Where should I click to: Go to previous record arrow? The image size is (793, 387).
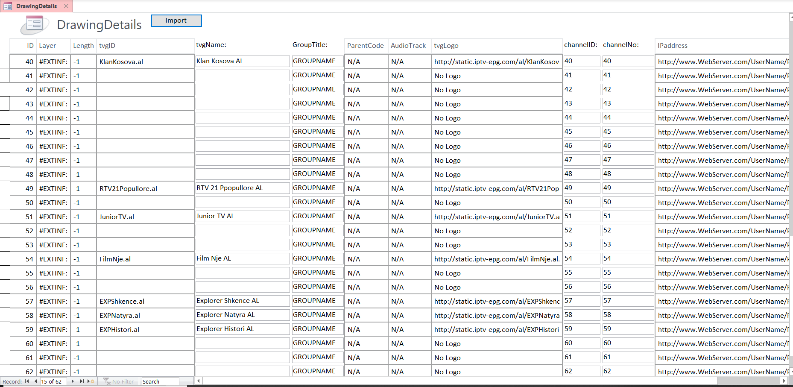pyautogui.click(x=35, y=381)
